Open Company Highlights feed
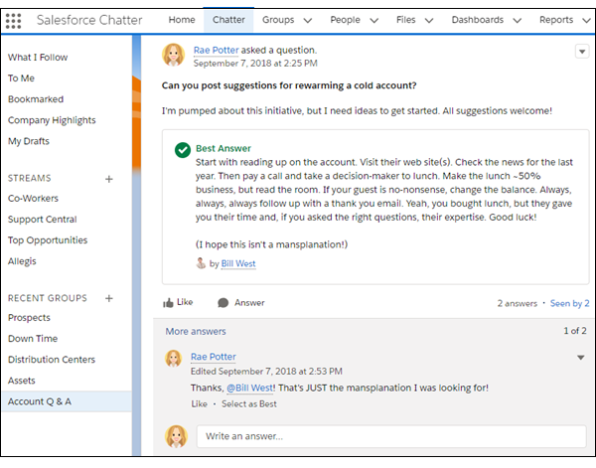Viewport: 596px width, 468px height. point(52,120)
